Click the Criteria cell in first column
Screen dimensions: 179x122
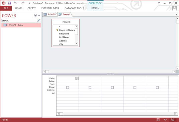pyautogui.click(x=68, y=90)
